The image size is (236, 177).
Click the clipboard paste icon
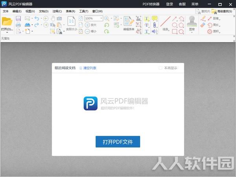(x=59, y=25)
